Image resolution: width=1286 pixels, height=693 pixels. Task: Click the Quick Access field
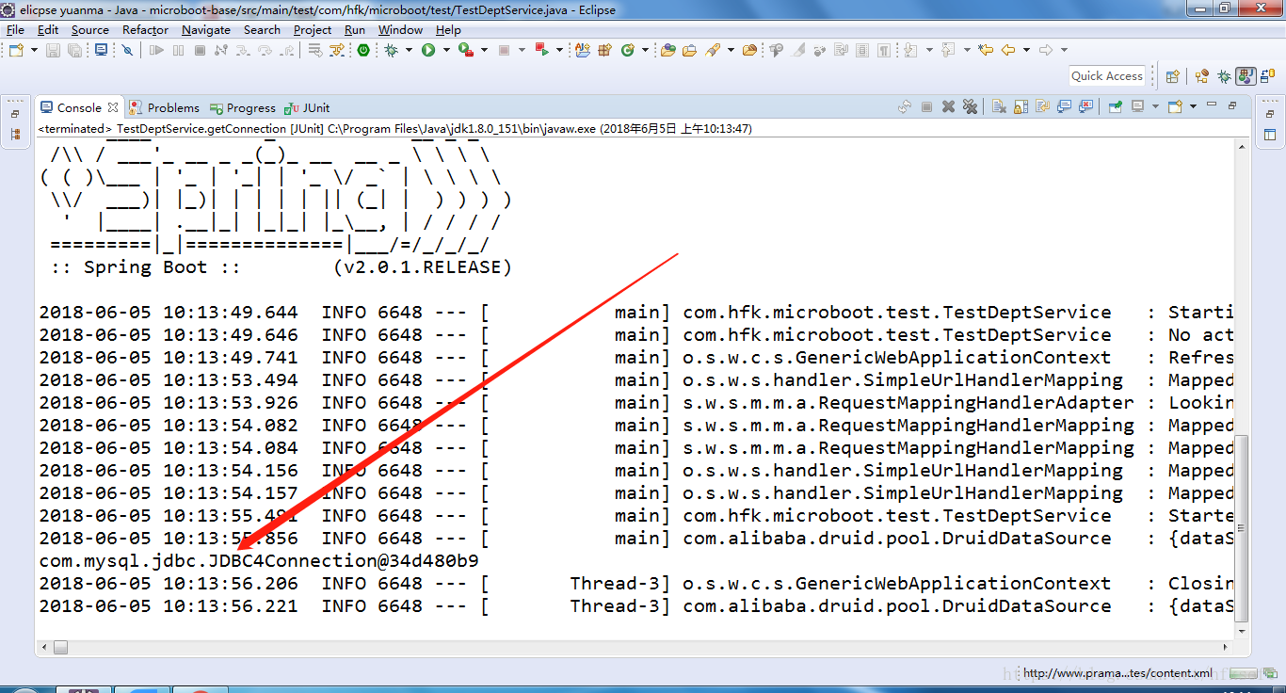click(1107, 76)
